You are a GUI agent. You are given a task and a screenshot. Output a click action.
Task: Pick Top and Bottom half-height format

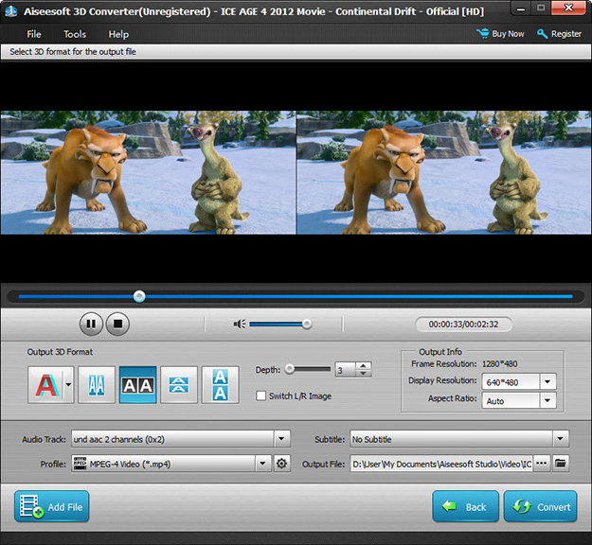[x=179, y=385]
